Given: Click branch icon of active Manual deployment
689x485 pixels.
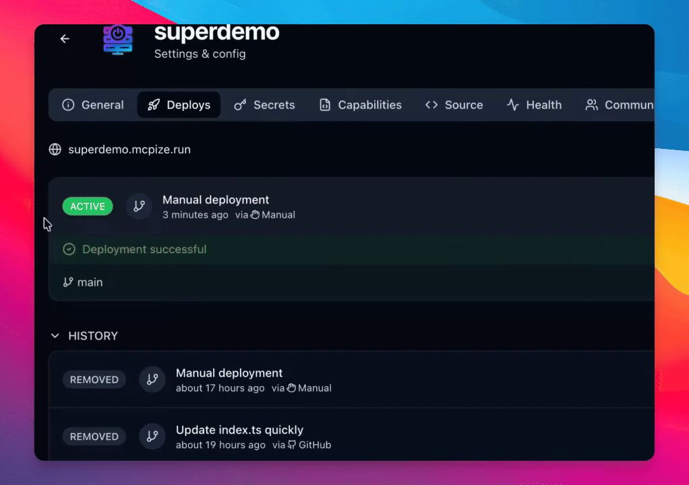Looking at the screenshot, I should (x=139, y=206).
